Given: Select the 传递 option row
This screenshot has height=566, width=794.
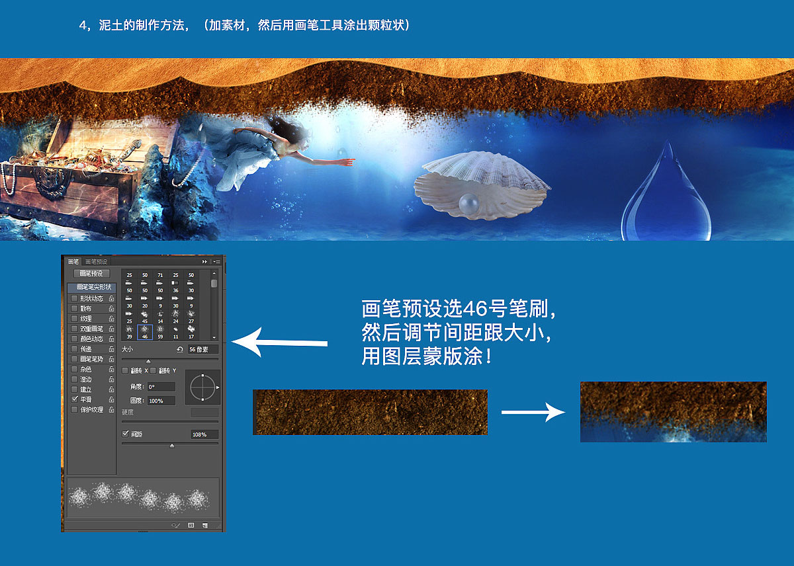Looking at the screenshot, I should (92, 349).
